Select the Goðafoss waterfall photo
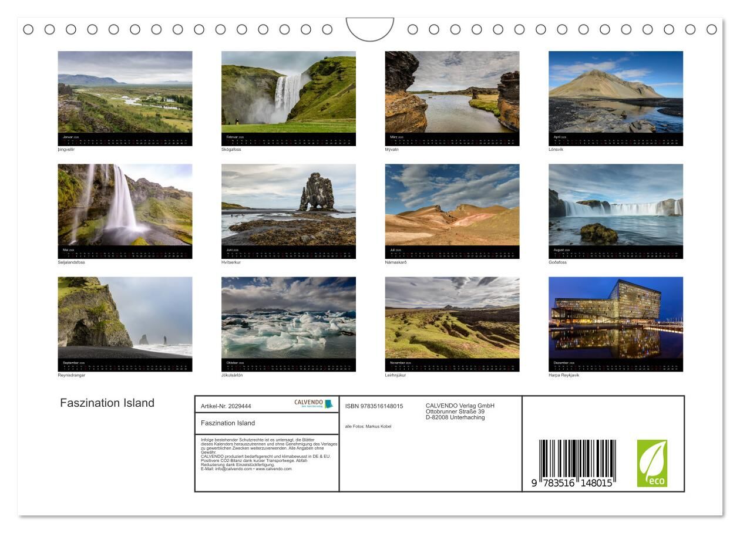This screenshot has width=740, height=533. pos(615,205)
